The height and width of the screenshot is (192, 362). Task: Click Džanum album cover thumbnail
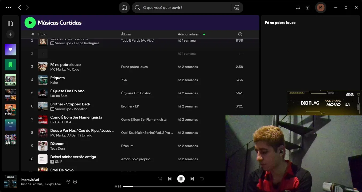point(43,146)
